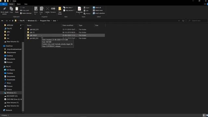Open JSP folder in navigation pane
Image resolution: width=208 pixels, height=117 pixels.
[x=8, y=35]
